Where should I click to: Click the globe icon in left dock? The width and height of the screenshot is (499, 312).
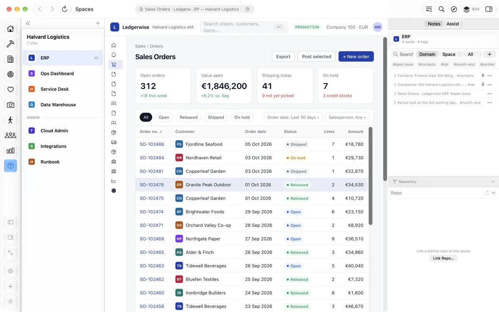point(10,74)
